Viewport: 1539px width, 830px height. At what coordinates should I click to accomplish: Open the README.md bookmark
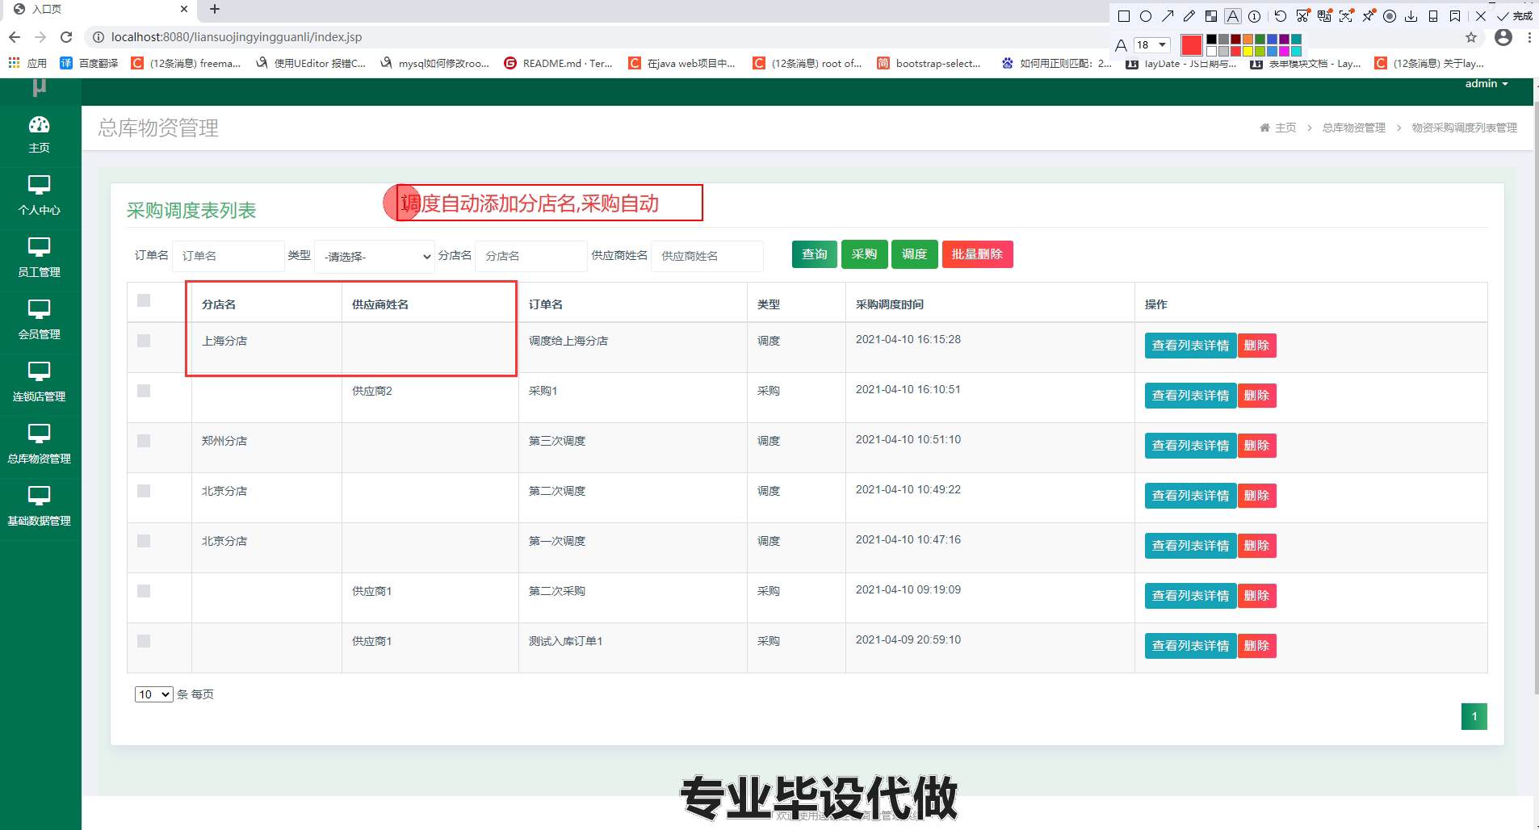(x=558, y=63)
